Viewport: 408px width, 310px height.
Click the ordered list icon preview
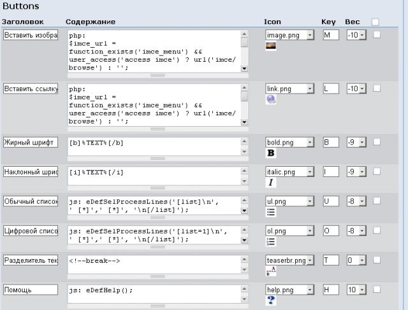pyautogui.click(x=271, y=242)
